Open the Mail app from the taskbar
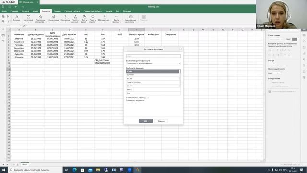 point(90,170)
